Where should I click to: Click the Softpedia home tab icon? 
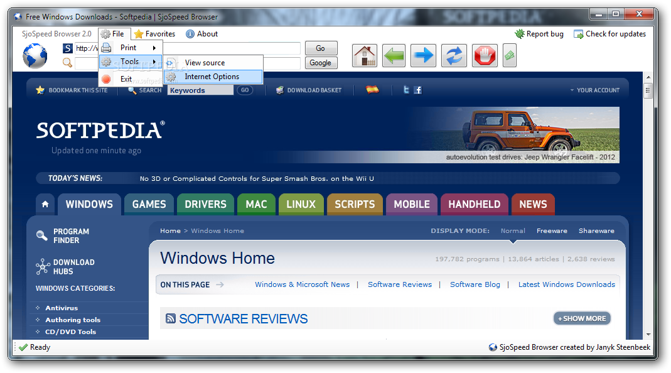pyautogui.click(x=45, y=204)
